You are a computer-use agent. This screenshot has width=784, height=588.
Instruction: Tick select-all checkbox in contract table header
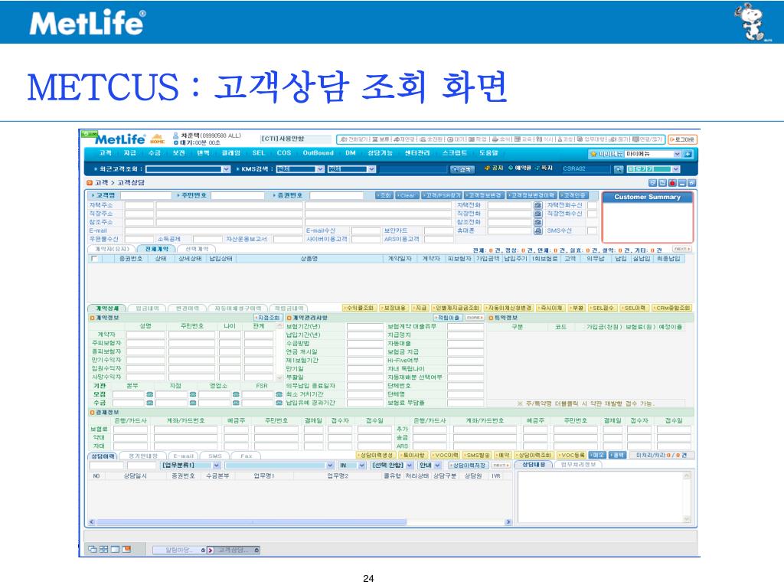coord(94,259)
